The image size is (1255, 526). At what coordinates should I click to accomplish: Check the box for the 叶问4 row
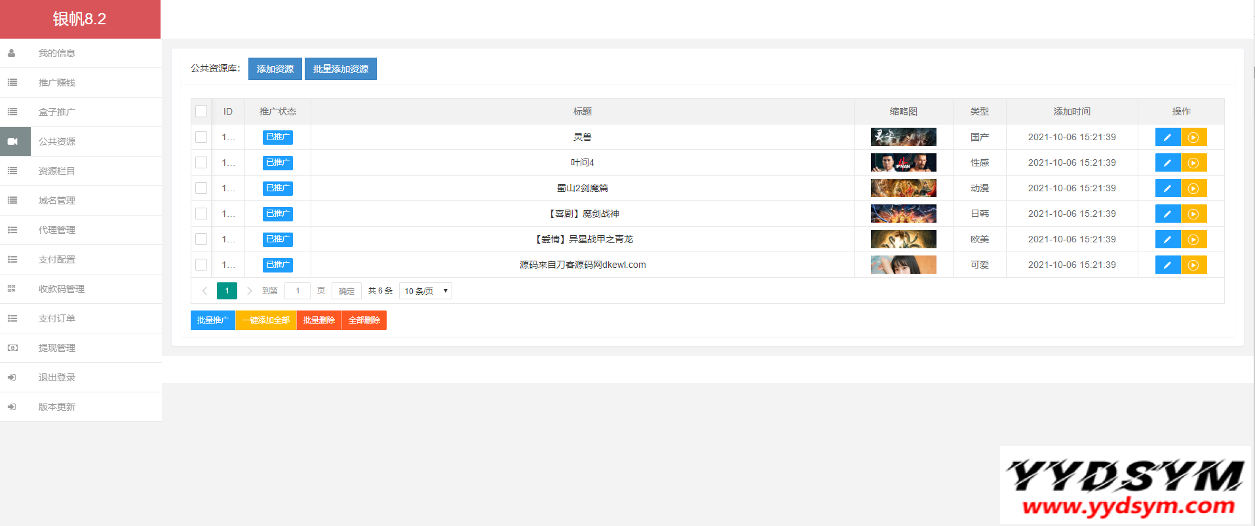coord(201,162)
